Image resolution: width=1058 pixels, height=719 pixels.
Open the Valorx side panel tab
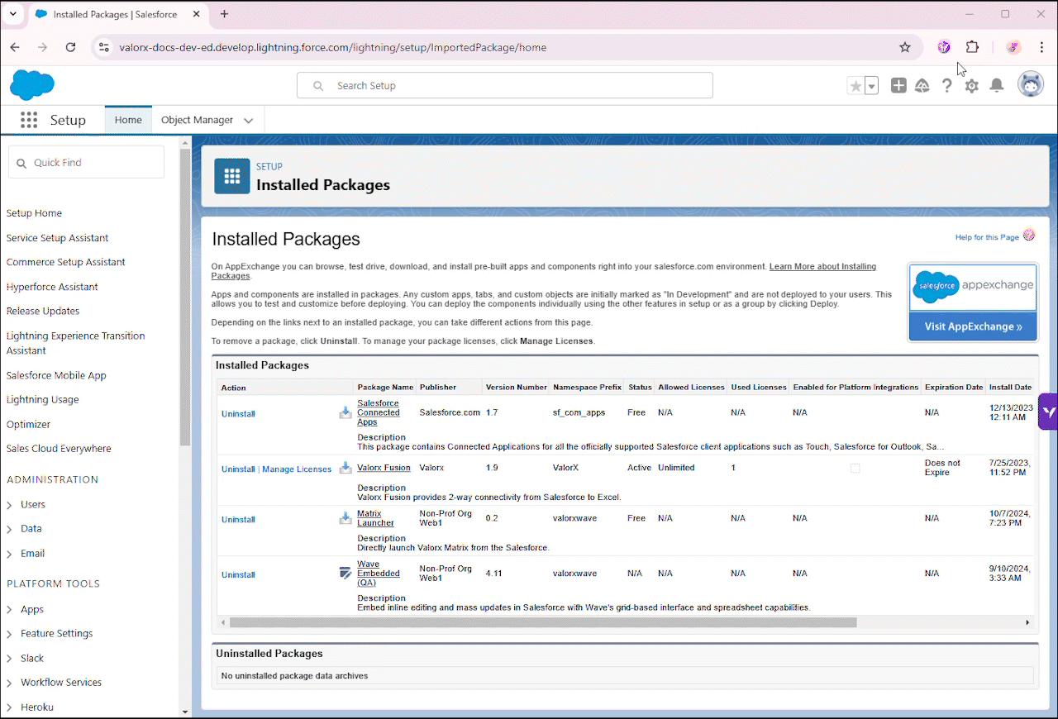coord(1048,412)
